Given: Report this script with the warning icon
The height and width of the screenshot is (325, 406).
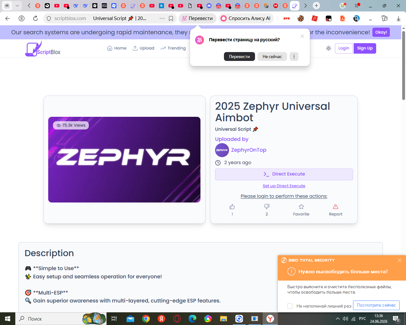Looking at the screenshot, I should (336, 210).
